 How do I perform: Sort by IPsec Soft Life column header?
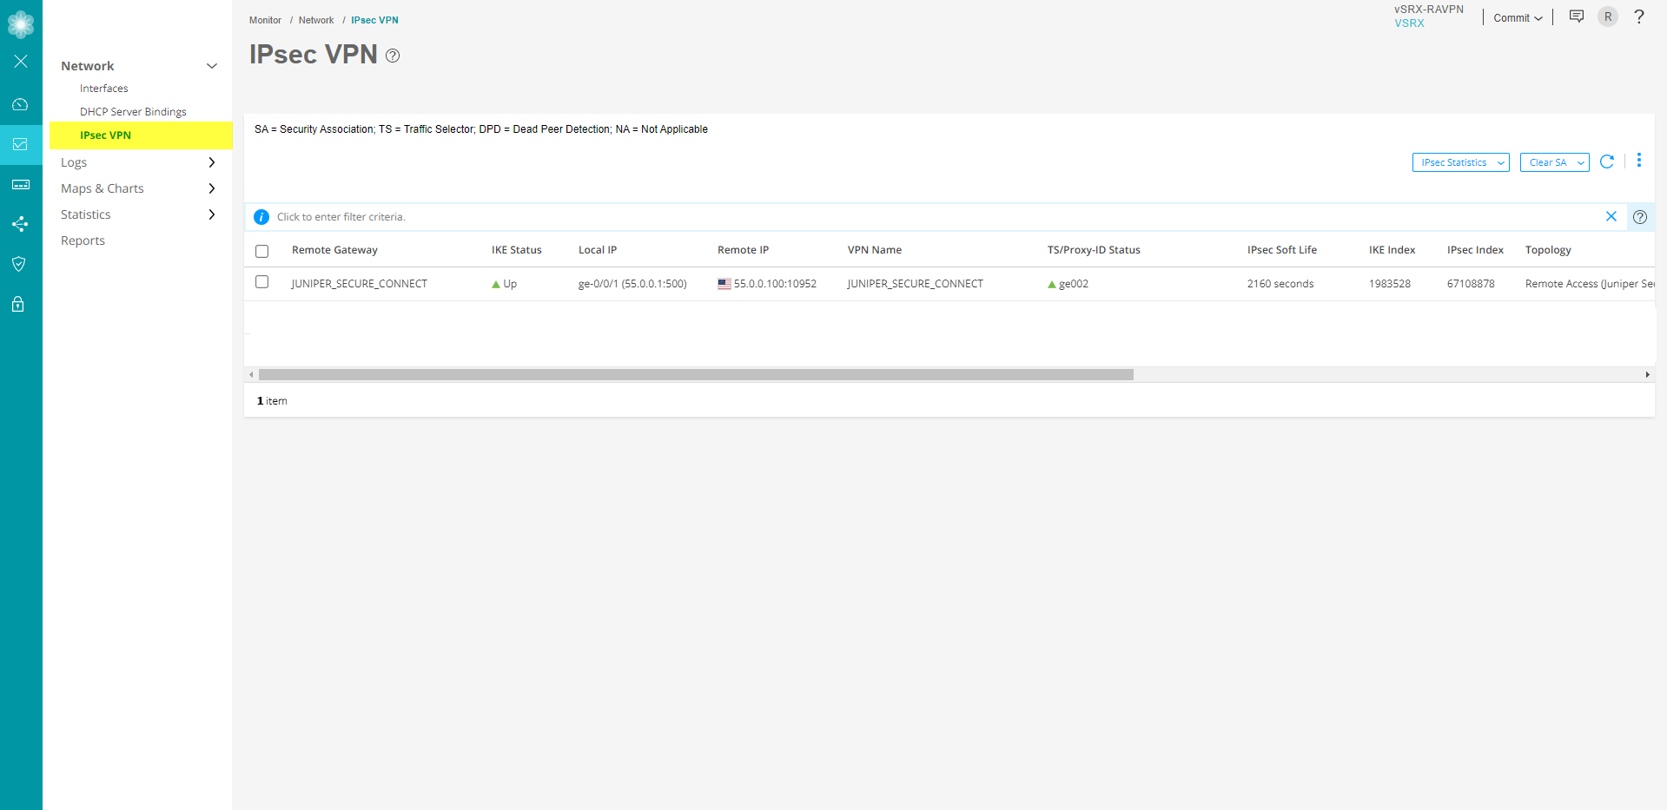[1282, 250]
